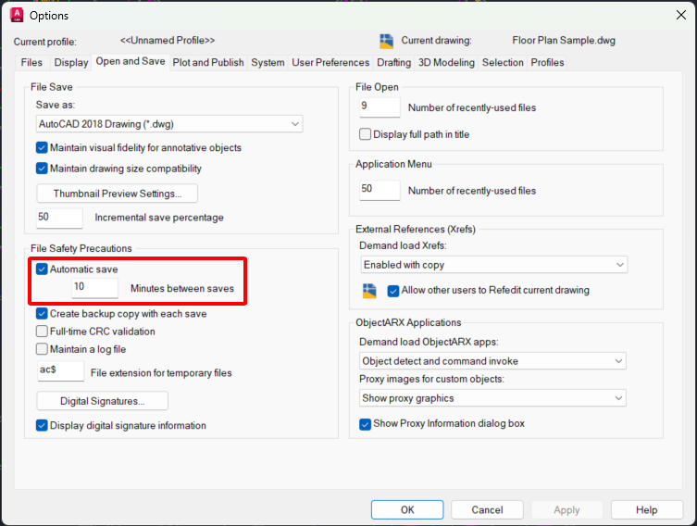Click the <<Unnamed Profile>> text
Image resolution: width=697 pixels, height=526 pixels.
[x=168, y=41]
